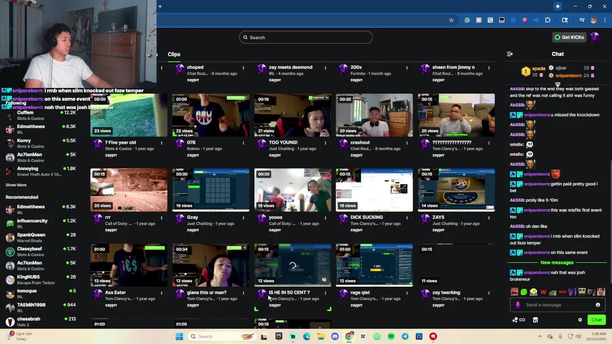Open Discord from the taskbar
This screenshot has width=612, height=344.
tap(335, 336)
